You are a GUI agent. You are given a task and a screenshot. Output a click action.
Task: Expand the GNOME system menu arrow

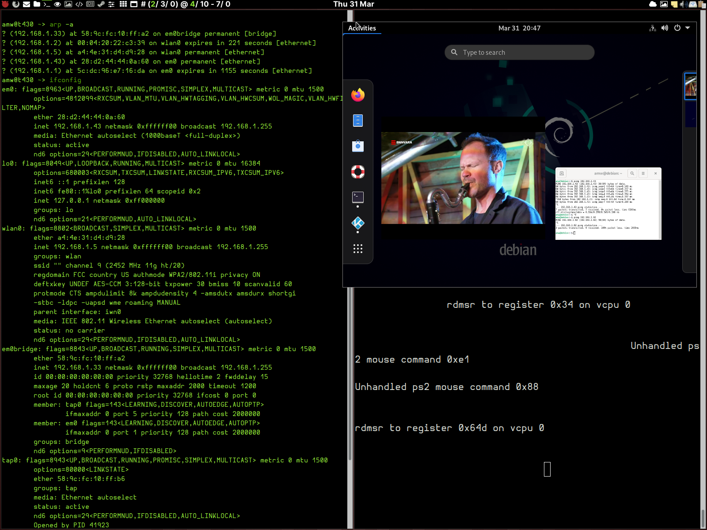click(x=688, y=28)
